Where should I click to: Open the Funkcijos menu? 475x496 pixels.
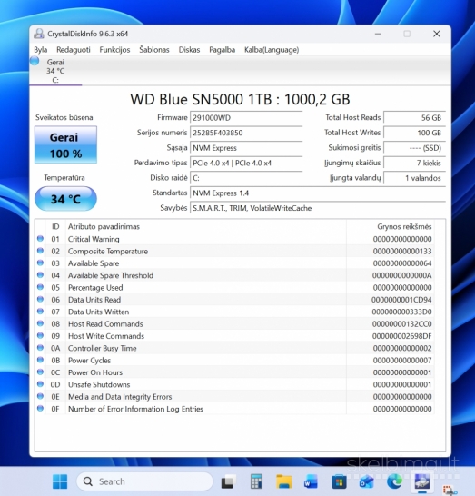point(114,50)
